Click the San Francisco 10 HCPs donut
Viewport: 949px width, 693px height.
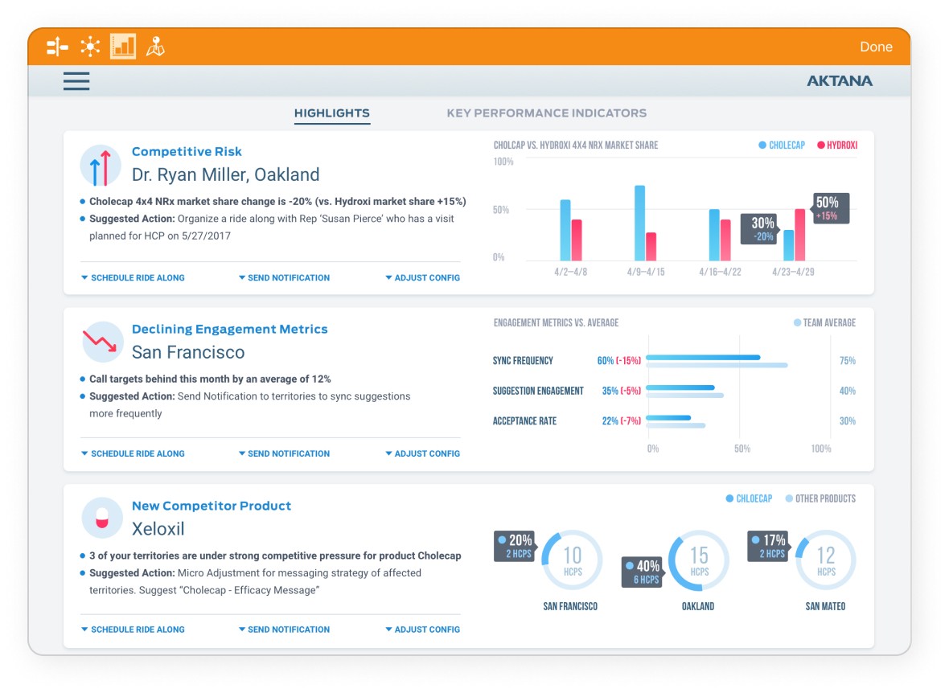(x=573, y=560)
